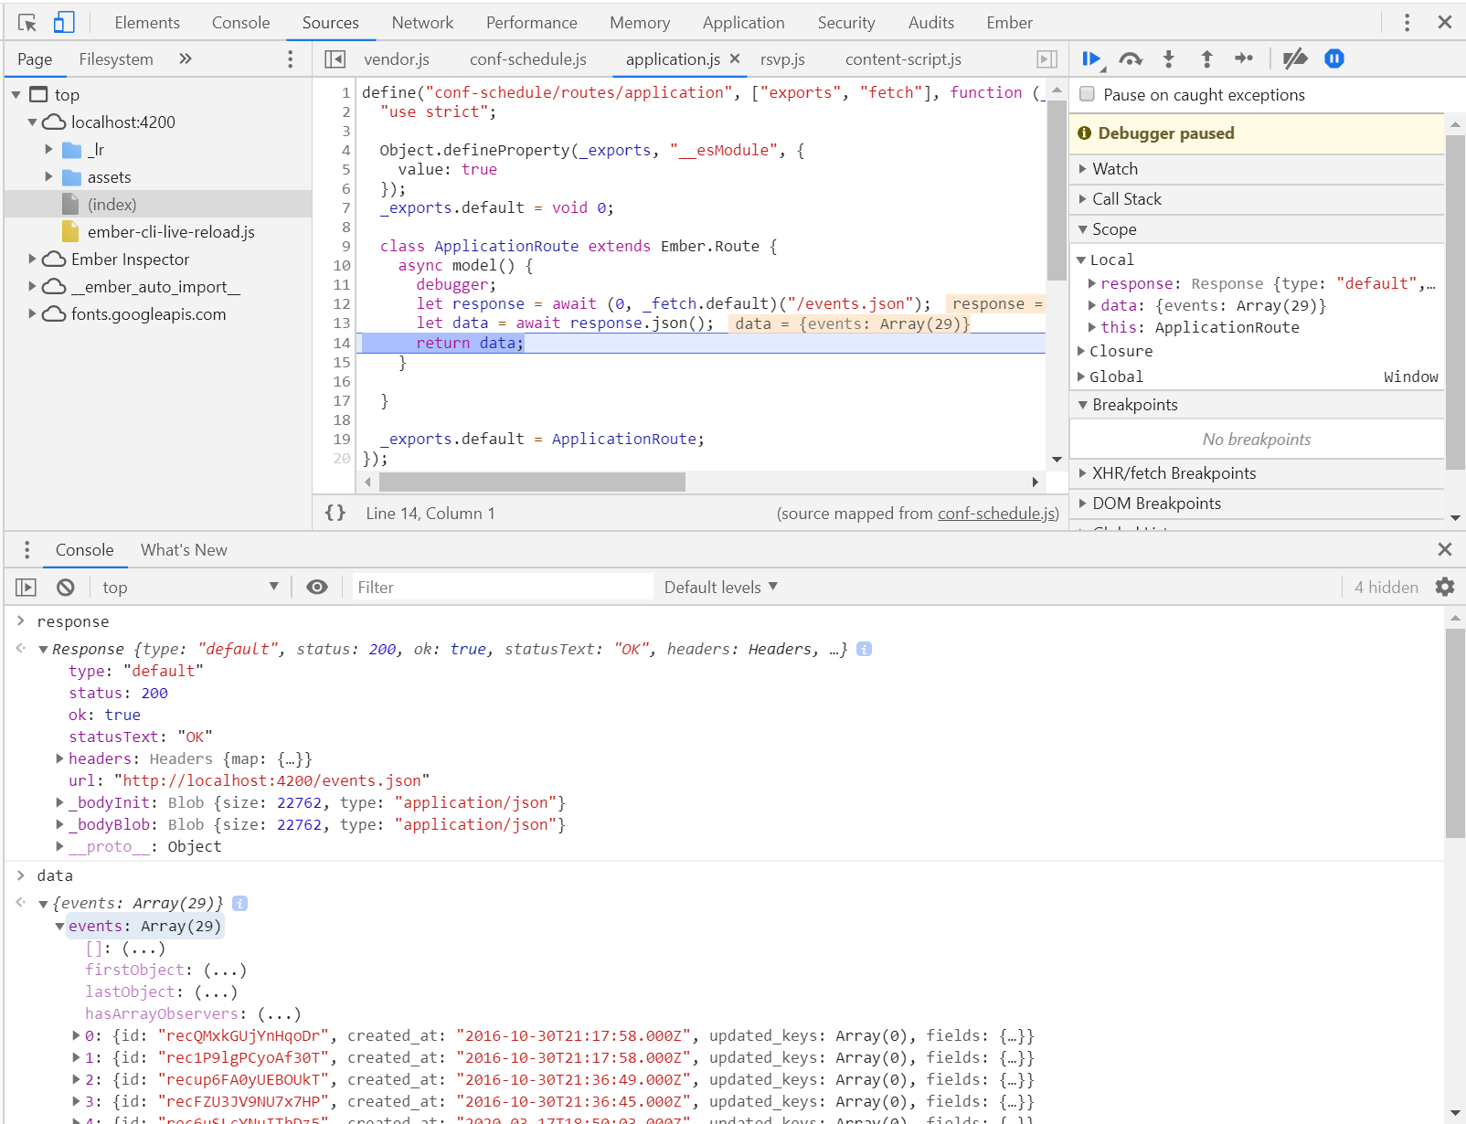The width and height of the screenshot is (1466, 1124).
Task: Toggle device toolbar icon
Action: coord(63,23)
